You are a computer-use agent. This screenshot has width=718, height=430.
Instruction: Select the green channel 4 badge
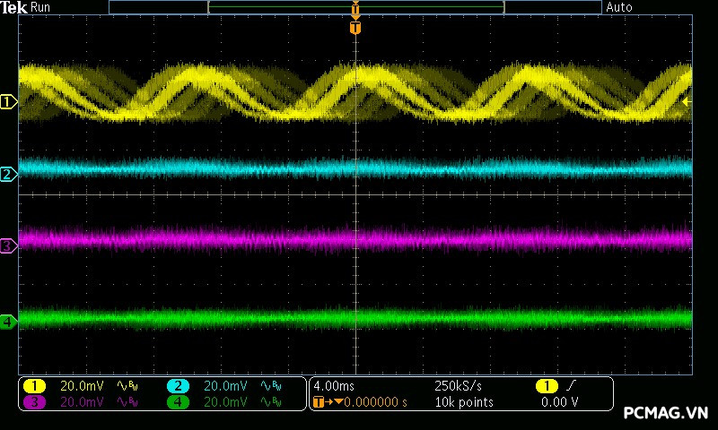point(178,402)
